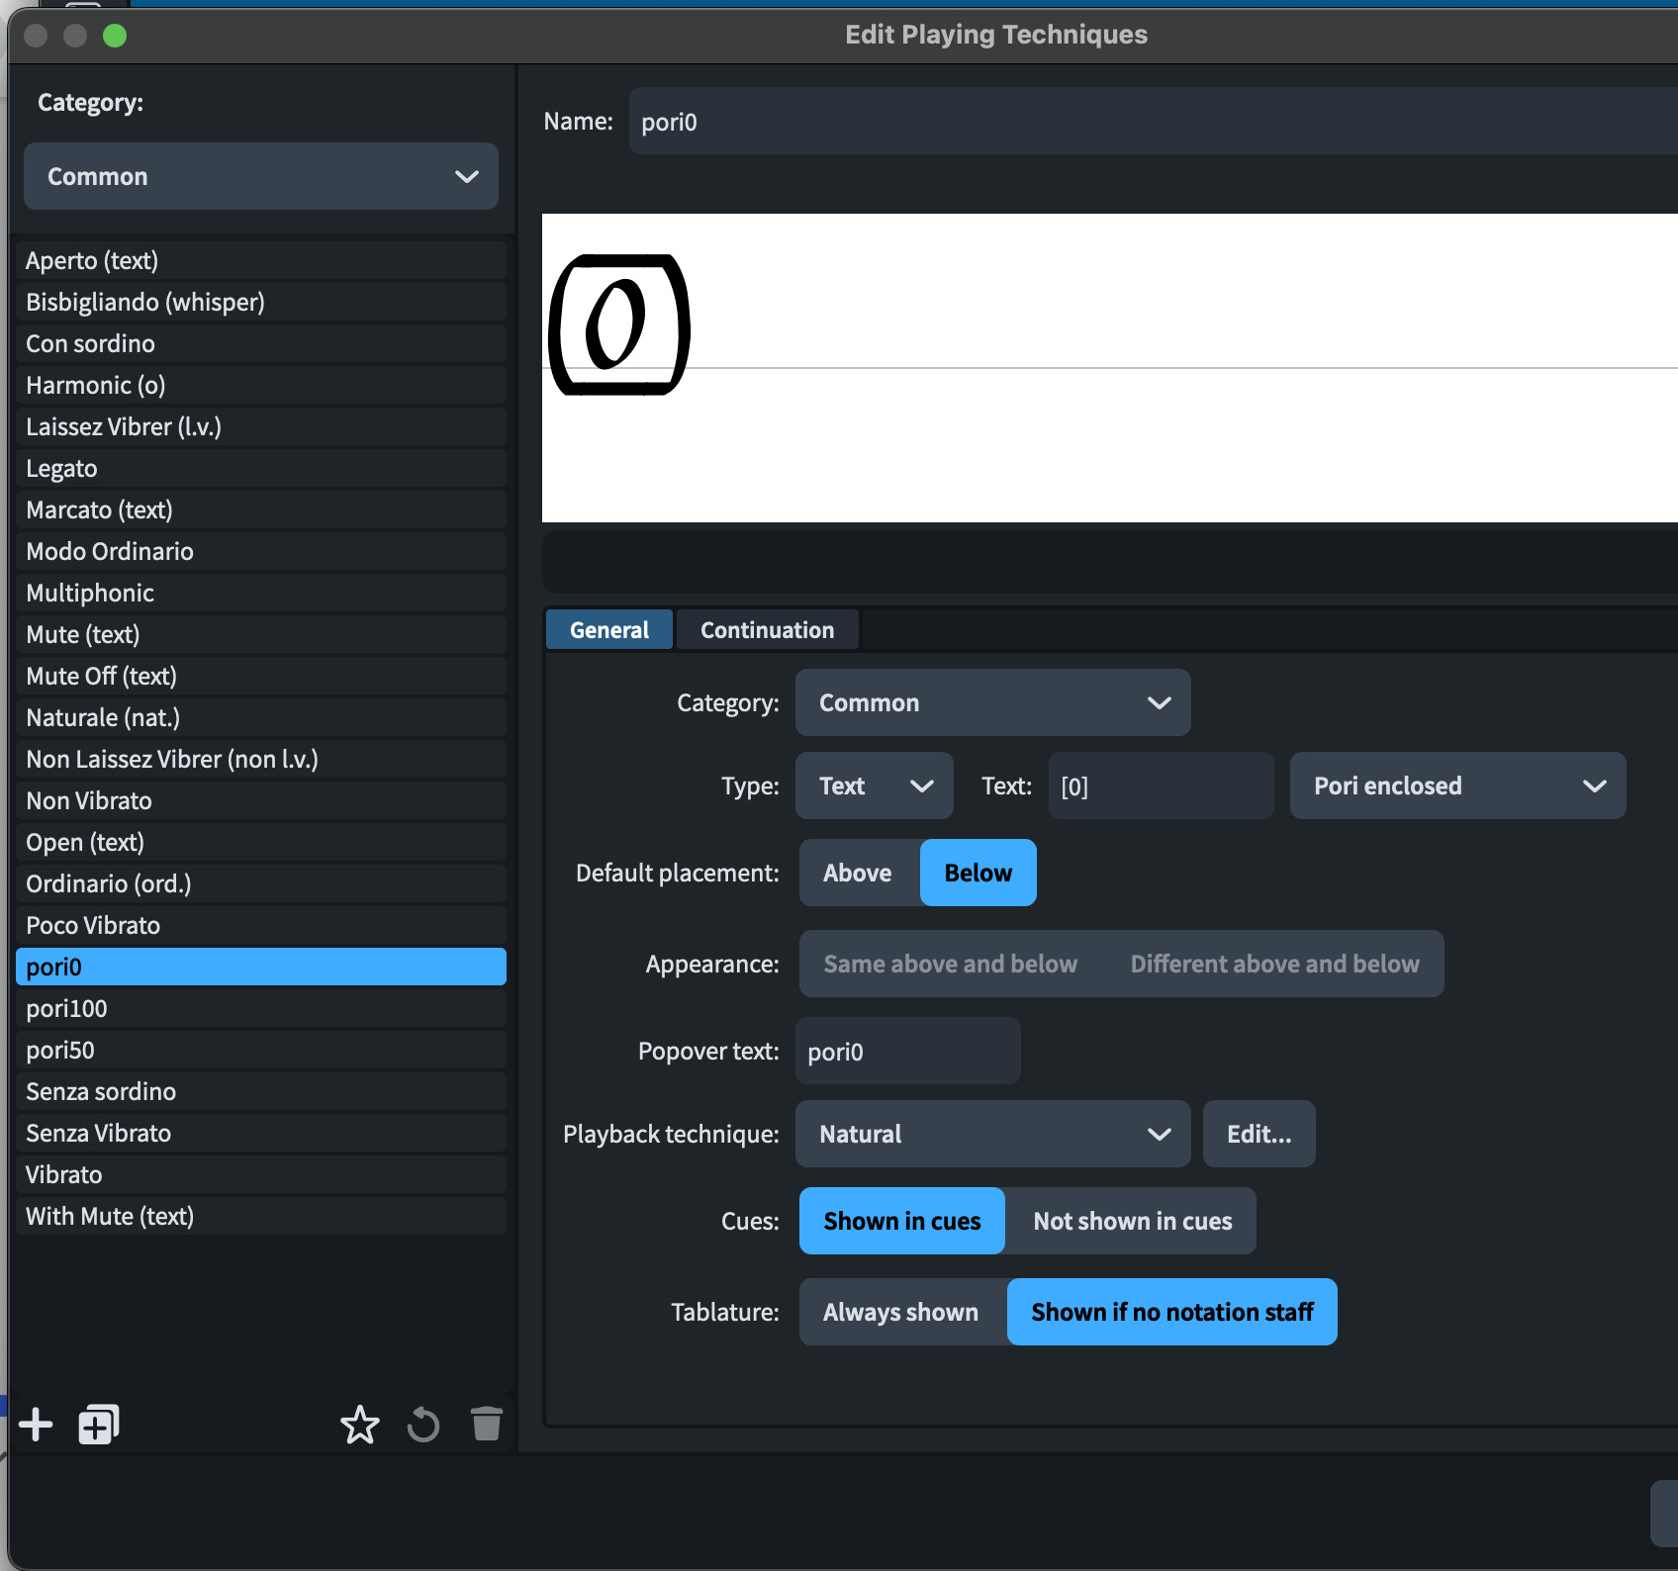
Task: Switch to the Continuation tab
Action: [x=767, y=629]
